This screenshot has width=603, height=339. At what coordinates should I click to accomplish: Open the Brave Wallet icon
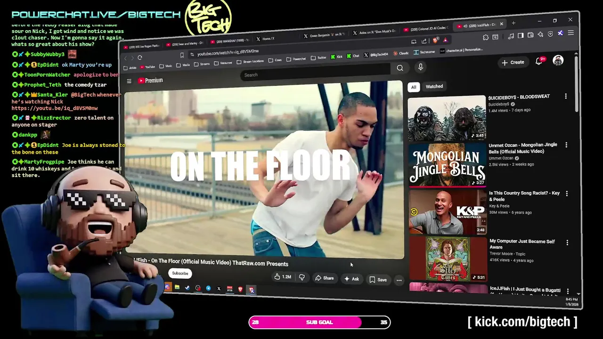(x=530, y=35)
